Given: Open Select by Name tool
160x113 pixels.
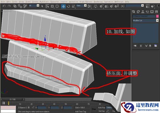Looking at the screenshot, I should 47,6.
